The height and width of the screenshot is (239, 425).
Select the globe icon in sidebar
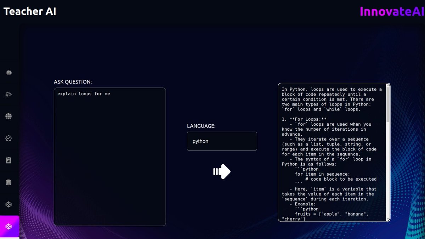(9, 116)
